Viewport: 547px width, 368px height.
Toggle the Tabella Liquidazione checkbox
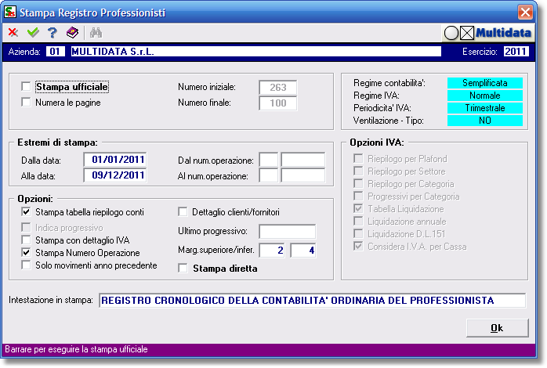click(x=358, y=209)
